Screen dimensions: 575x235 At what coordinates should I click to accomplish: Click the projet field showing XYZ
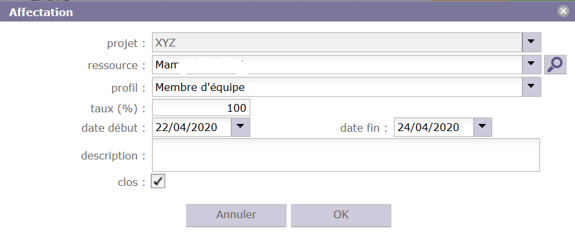pos(337,42)
